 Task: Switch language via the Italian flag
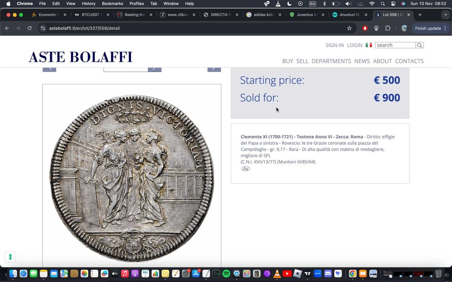click(x=369, y=45)
